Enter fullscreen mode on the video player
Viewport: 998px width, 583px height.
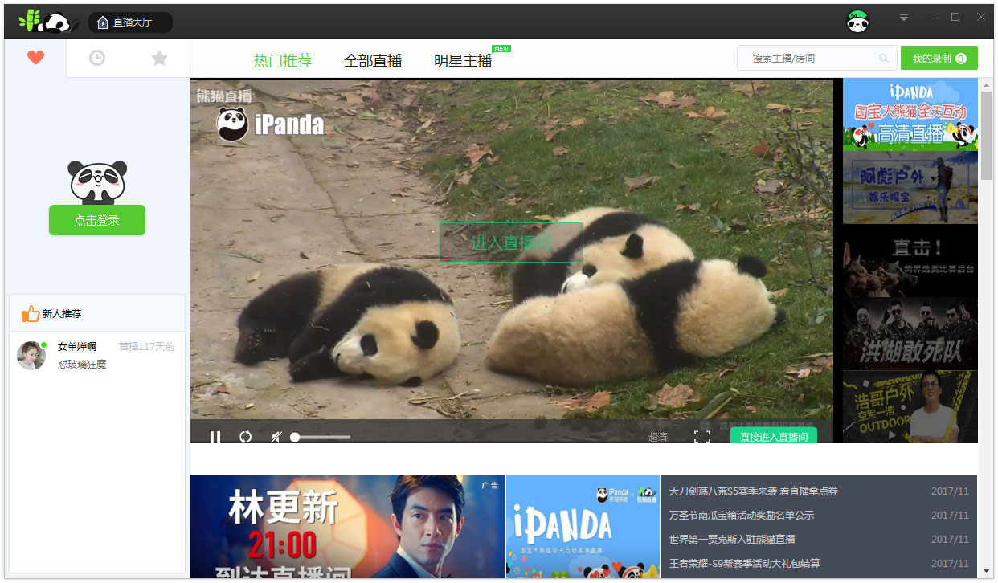pos(701,437)
